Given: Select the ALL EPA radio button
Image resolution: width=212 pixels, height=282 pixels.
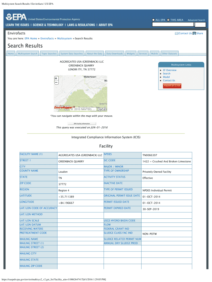Looking at the screenshot, I should pos(153,20).
